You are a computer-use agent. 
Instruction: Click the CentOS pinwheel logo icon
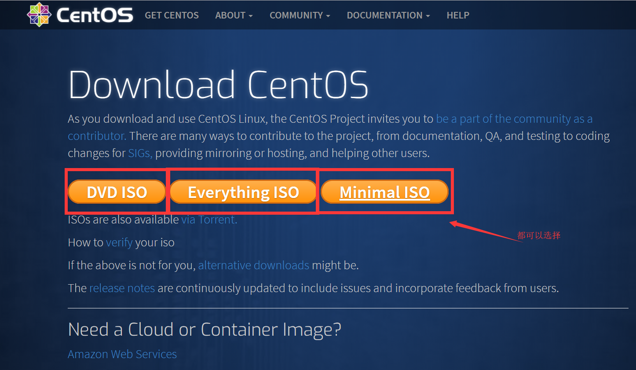click(39, 15)
